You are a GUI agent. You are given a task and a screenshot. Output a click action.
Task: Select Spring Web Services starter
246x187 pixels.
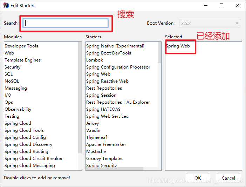pos(107,116)
